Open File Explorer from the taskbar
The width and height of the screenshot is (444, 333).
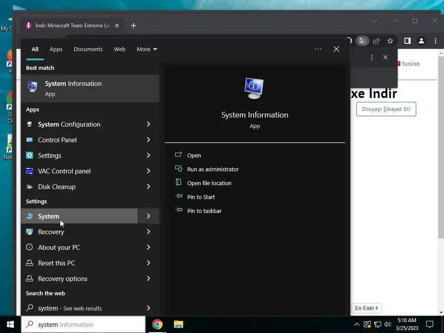pyautogui.click(x=178, y=324)
